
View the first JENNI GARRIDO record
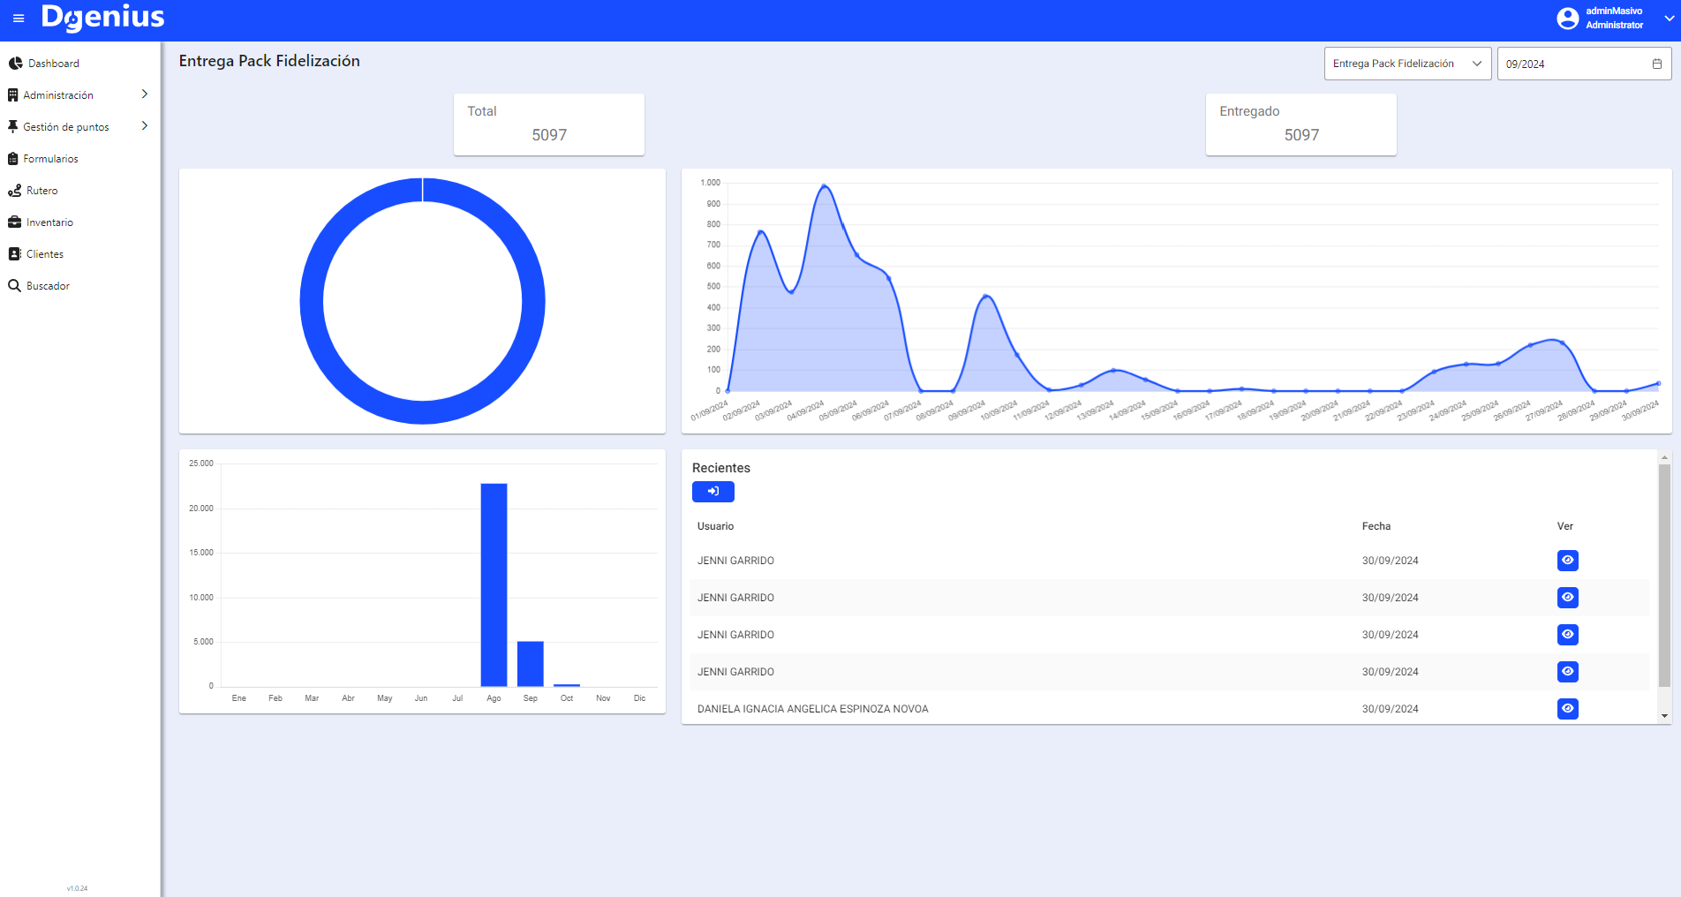[1567, 561]
